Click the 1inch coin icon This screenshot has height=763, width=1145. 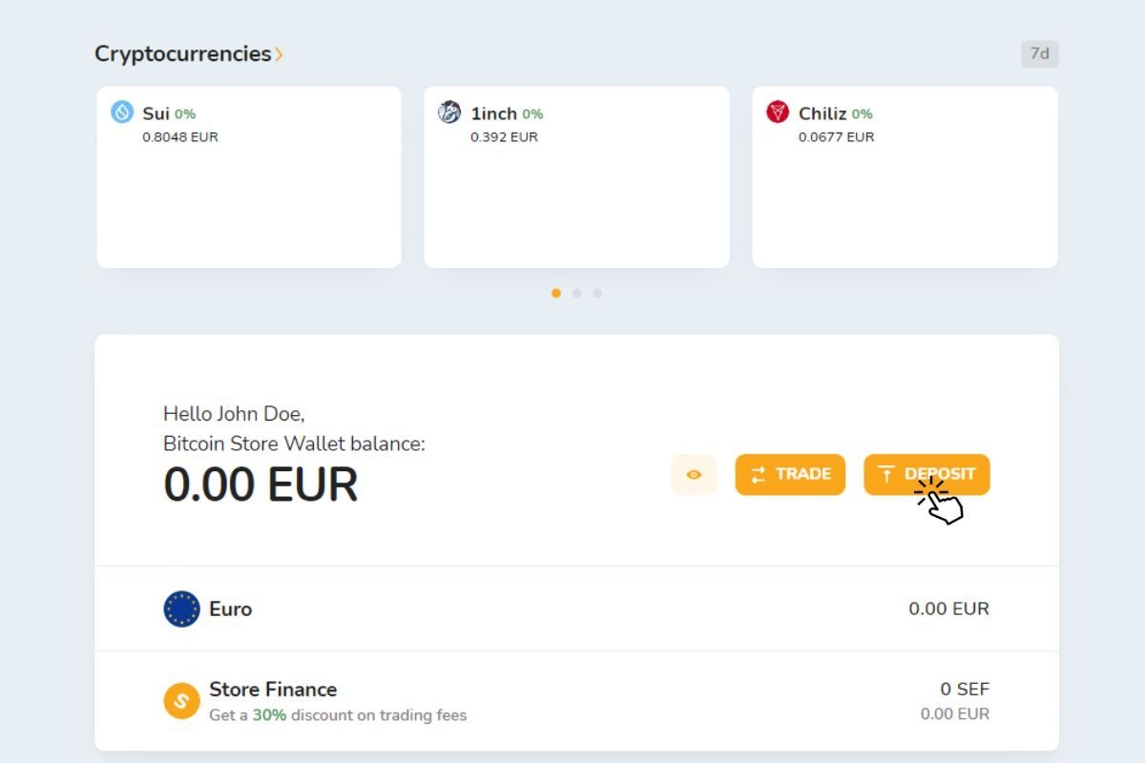coord(449,113)
